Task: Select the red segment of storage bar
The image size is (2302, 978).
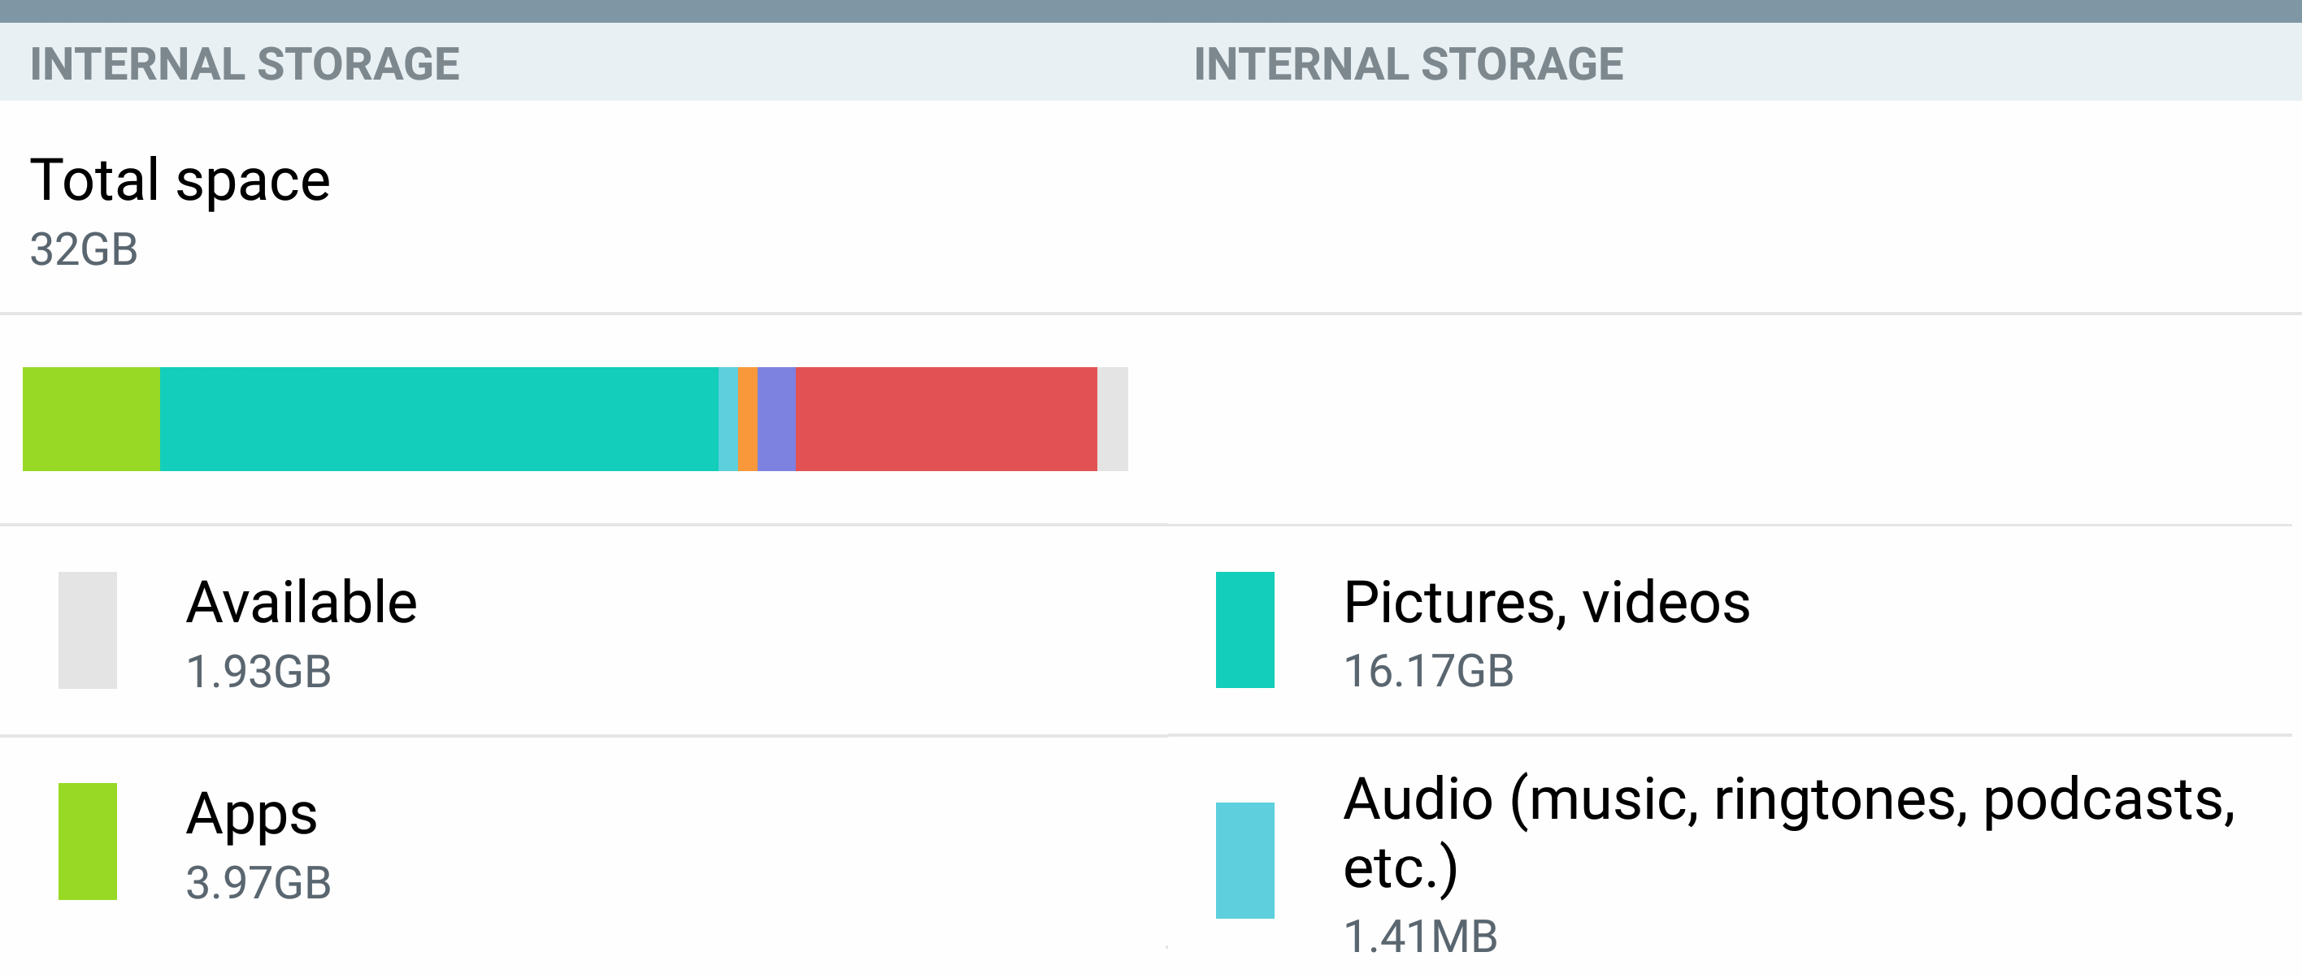Action: (x=945, y=419)
